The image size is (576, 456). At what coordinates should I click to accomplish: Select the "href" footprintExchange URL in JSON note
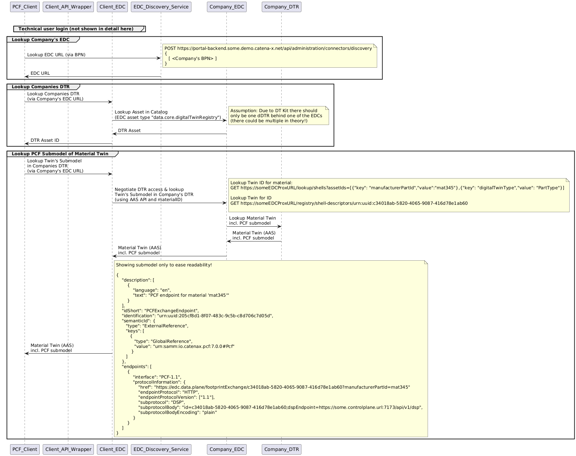[x=274, y=387]
